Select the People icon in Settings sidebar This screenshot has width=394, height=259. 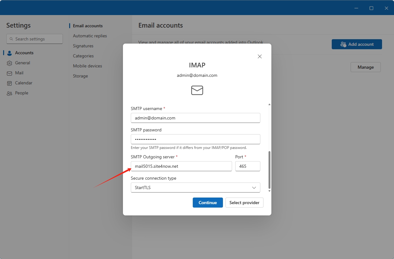click(9, 93)
